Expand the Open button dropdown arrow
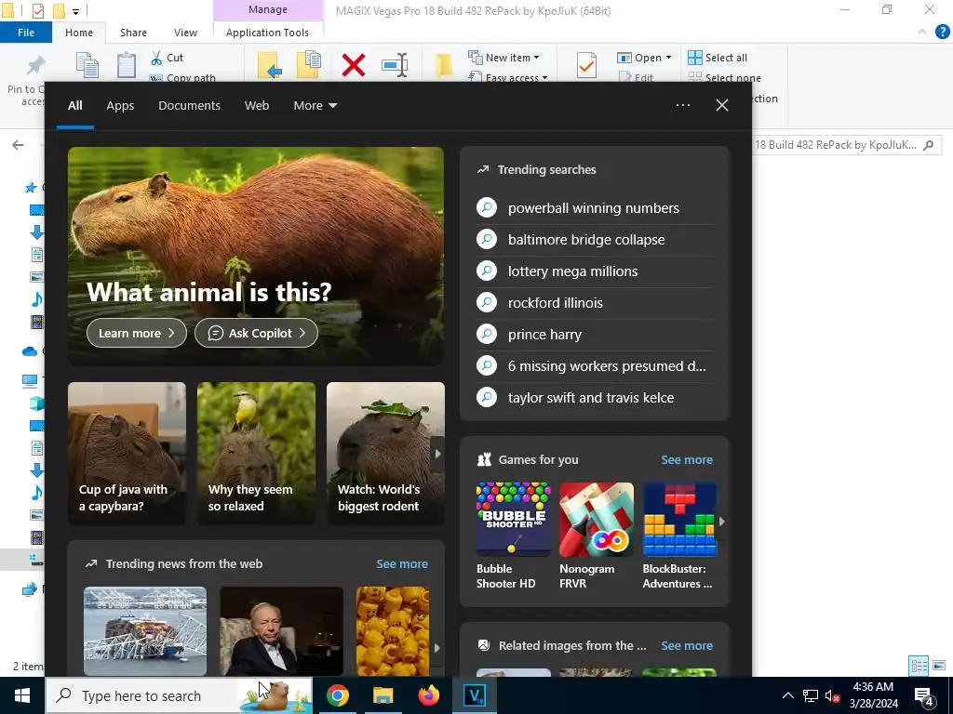This screenshot has height=714, width=953. (x=668, y=58)
